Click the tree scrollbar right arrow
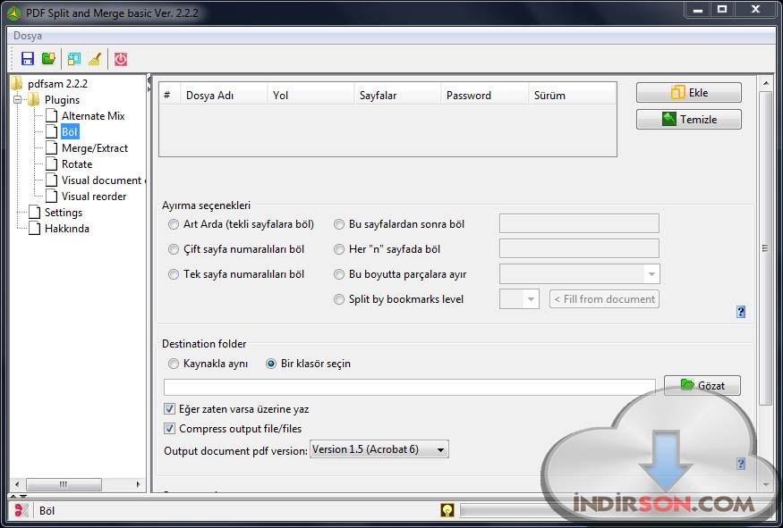 coord(139,484)
